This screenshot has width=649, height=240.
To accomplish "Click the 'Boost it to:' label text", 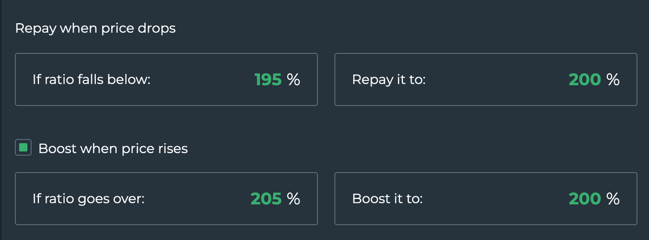I will 387,199.
